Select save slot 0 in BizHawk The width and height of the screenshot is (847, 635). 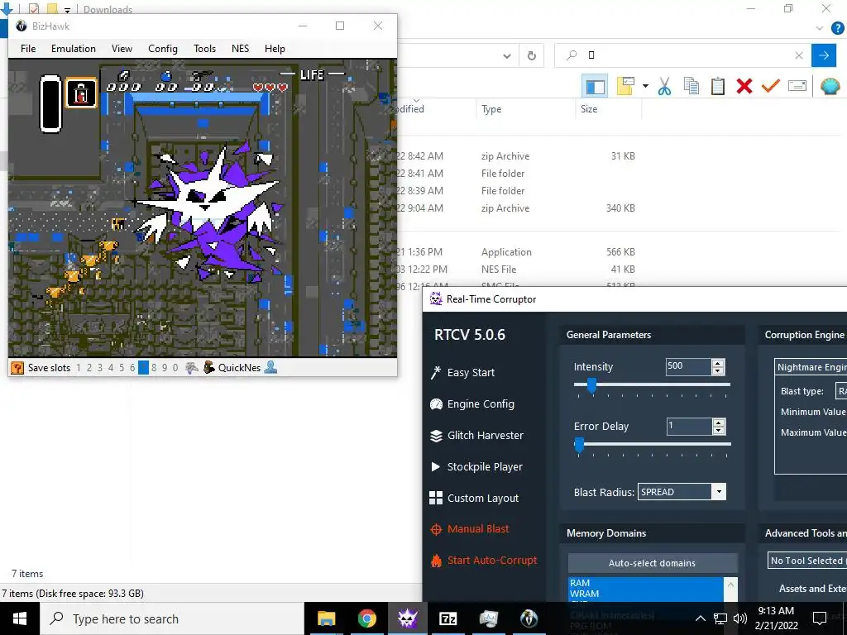point(175,368)
